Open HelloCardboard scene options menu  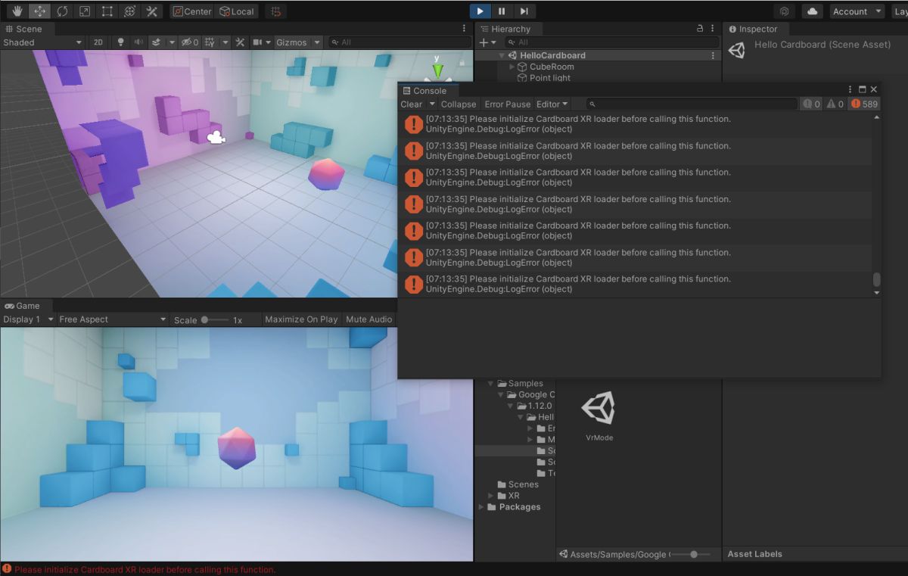pos(713,55)
